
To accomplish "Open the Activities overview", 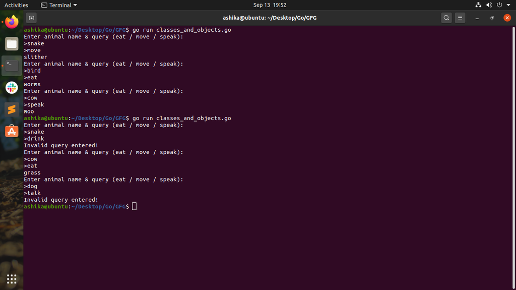I will (16, 5).
